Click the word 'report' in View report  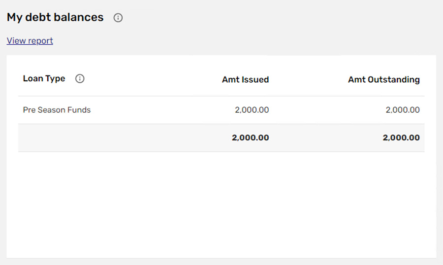(x=41, y=41)
